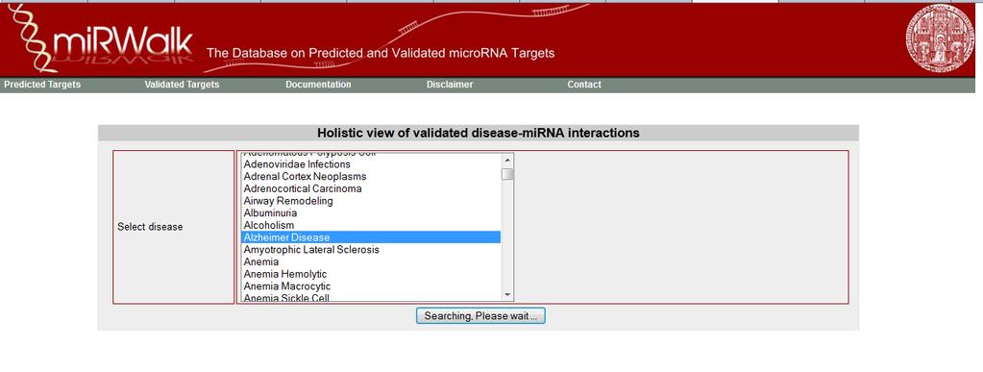Click the disease list scroll-up arrow
The image size is (983, 372).
pos(507,160)
